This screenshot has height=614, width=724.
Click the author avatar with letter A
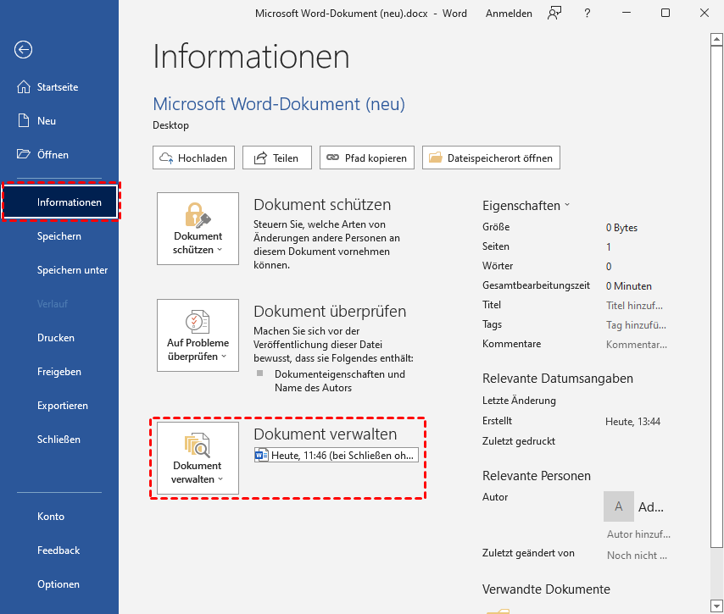(618, 506)
